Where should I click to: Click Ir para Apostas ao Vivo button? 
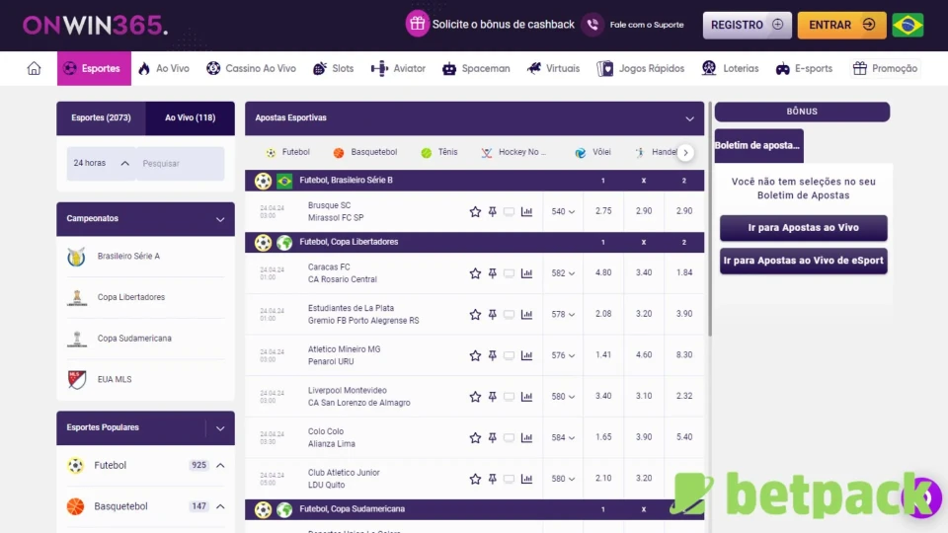pyautogui.click(x=803, y=228)
